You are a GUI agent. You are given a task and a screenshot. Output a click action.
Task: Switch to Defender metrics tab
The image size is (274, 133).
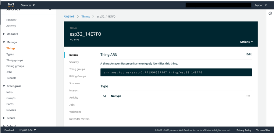click(79, 119)
